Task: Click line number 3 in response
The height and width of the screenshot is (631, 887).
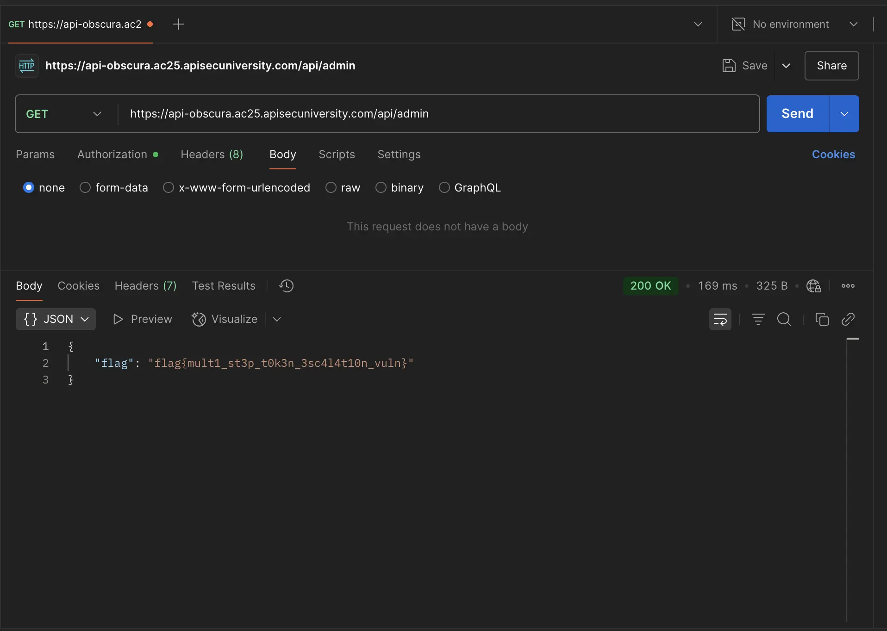Action: click(x=45, y=380)
